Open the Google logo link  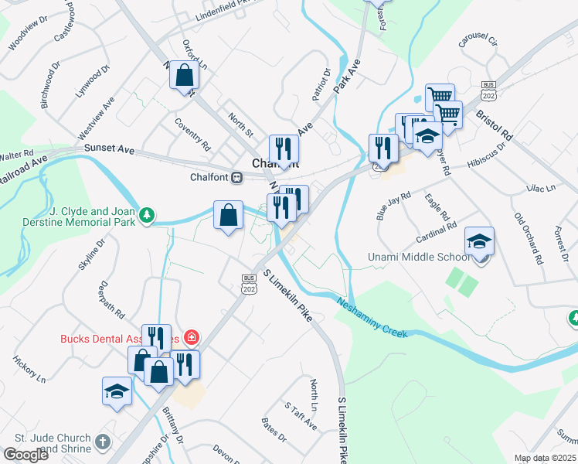coord(25,455)
